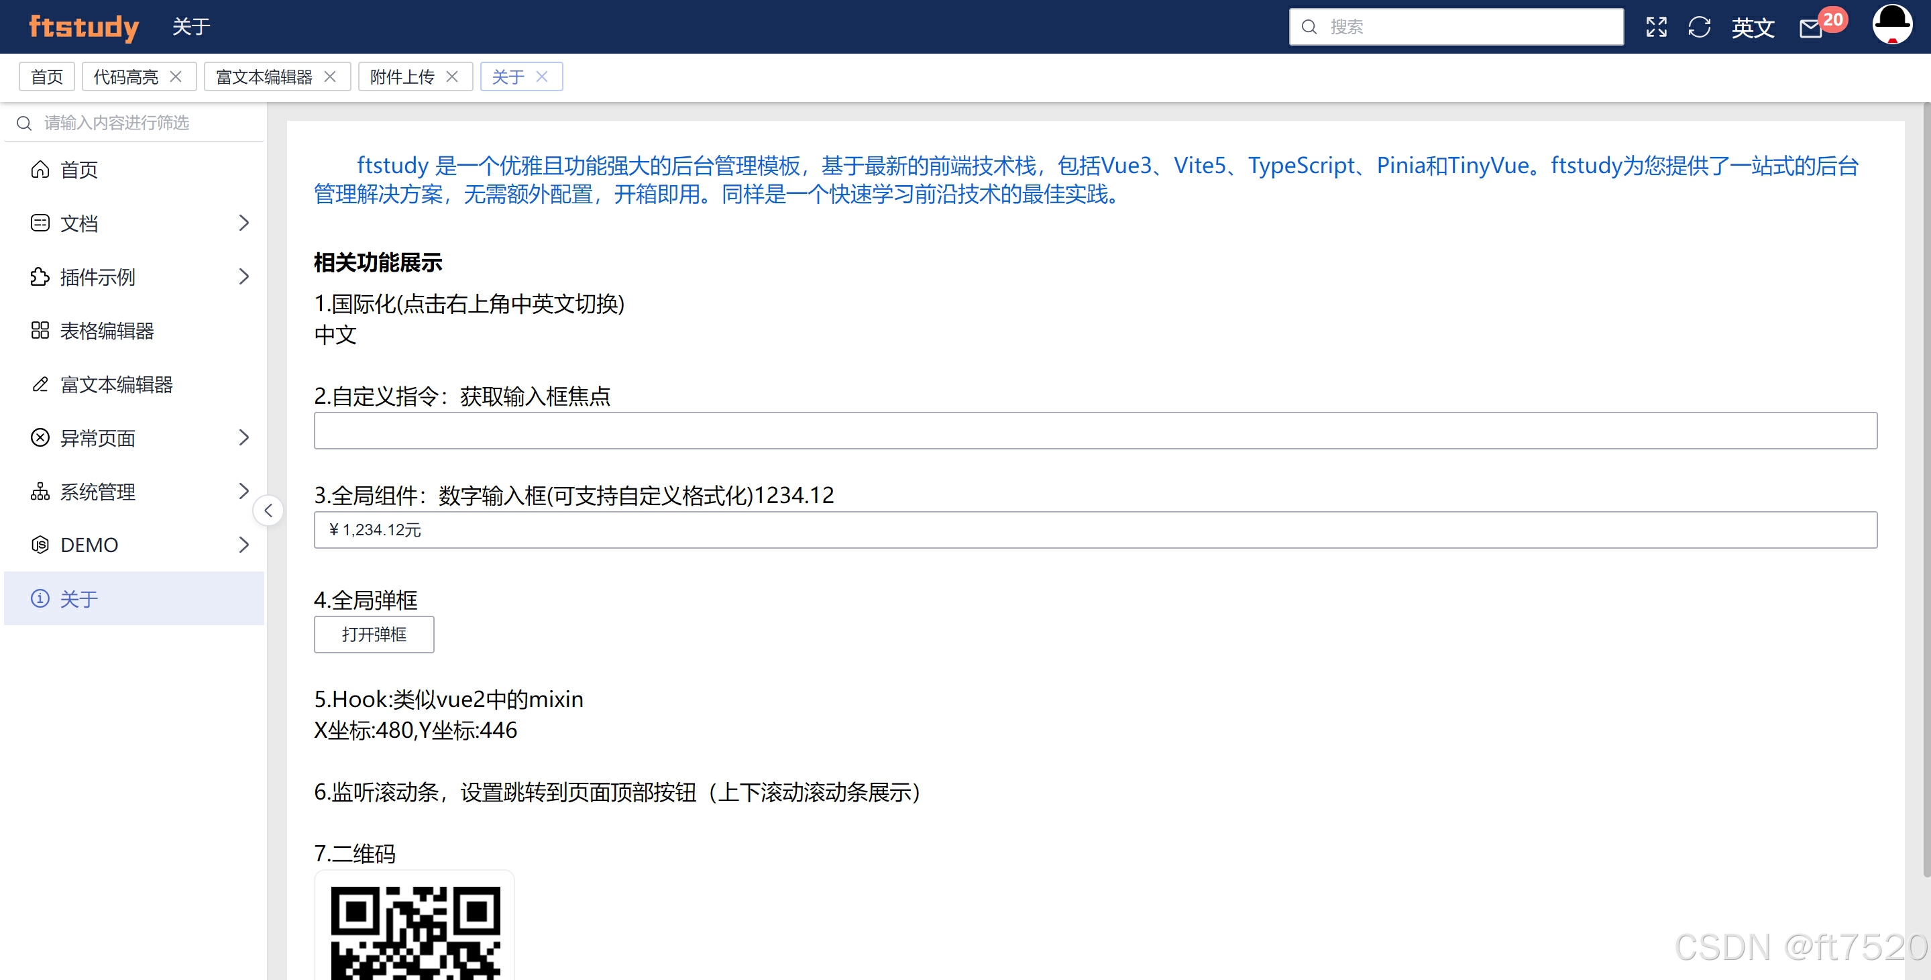Open messages via the envelope icon
1931x980 pixels.
pyautogui.click(x=1812, y=28)
